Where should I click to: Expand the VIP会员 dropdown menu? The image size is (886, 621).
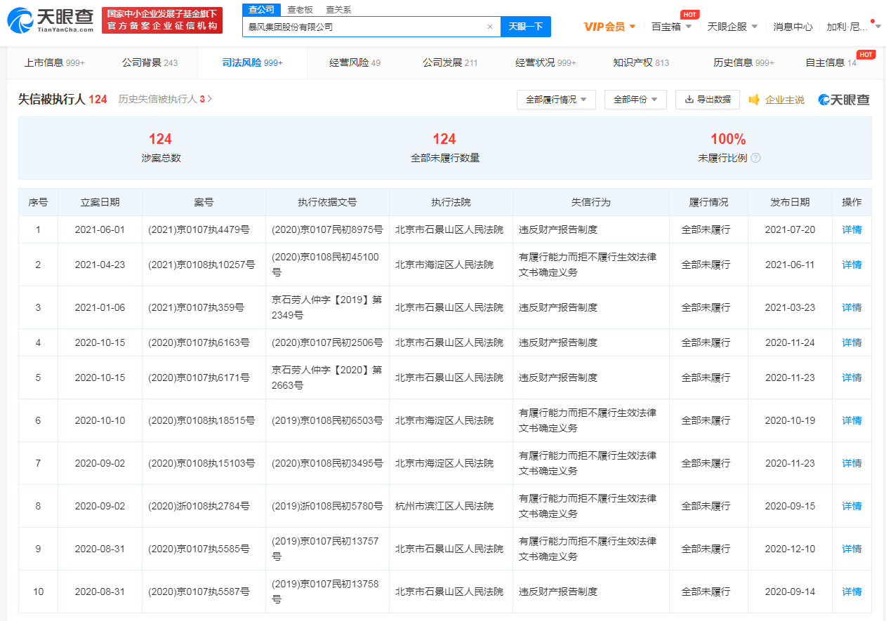(x=609, y=27)
